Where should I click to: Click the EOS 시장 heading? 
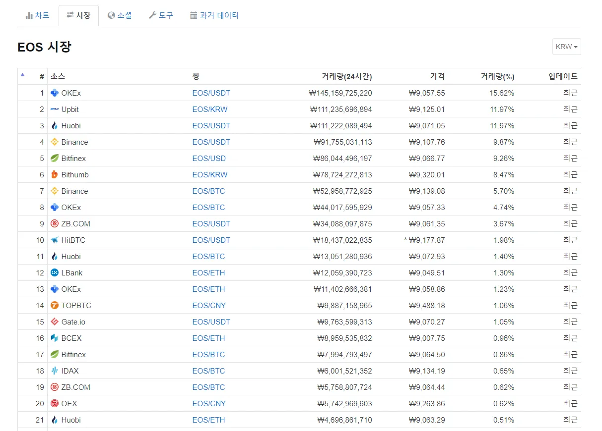click(44, 47)
